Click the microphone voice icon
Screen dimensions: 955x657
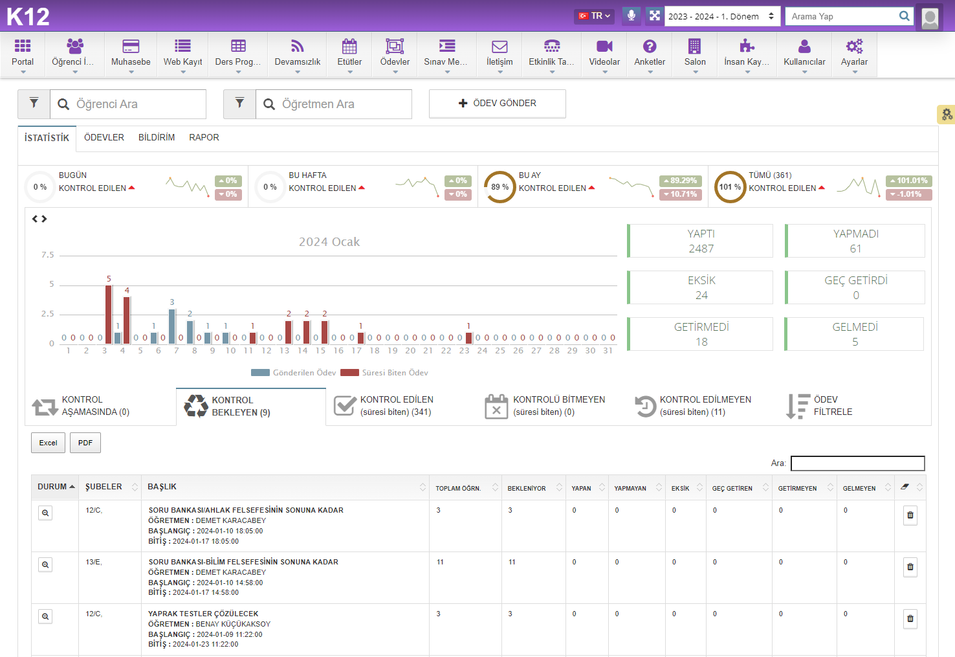click(x=631, y=16)
